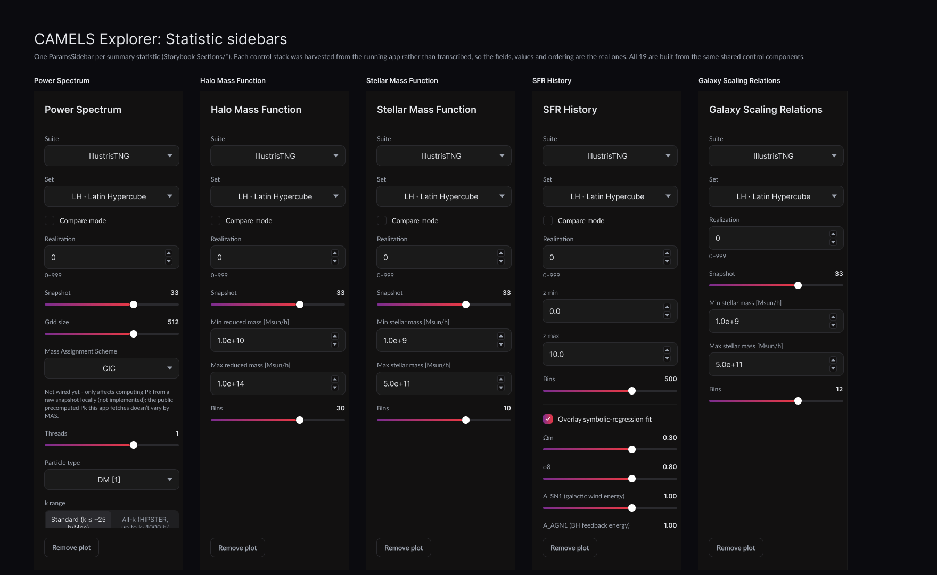Decrement Max reduced mass in Halo Mass Function

click(335, 388)
